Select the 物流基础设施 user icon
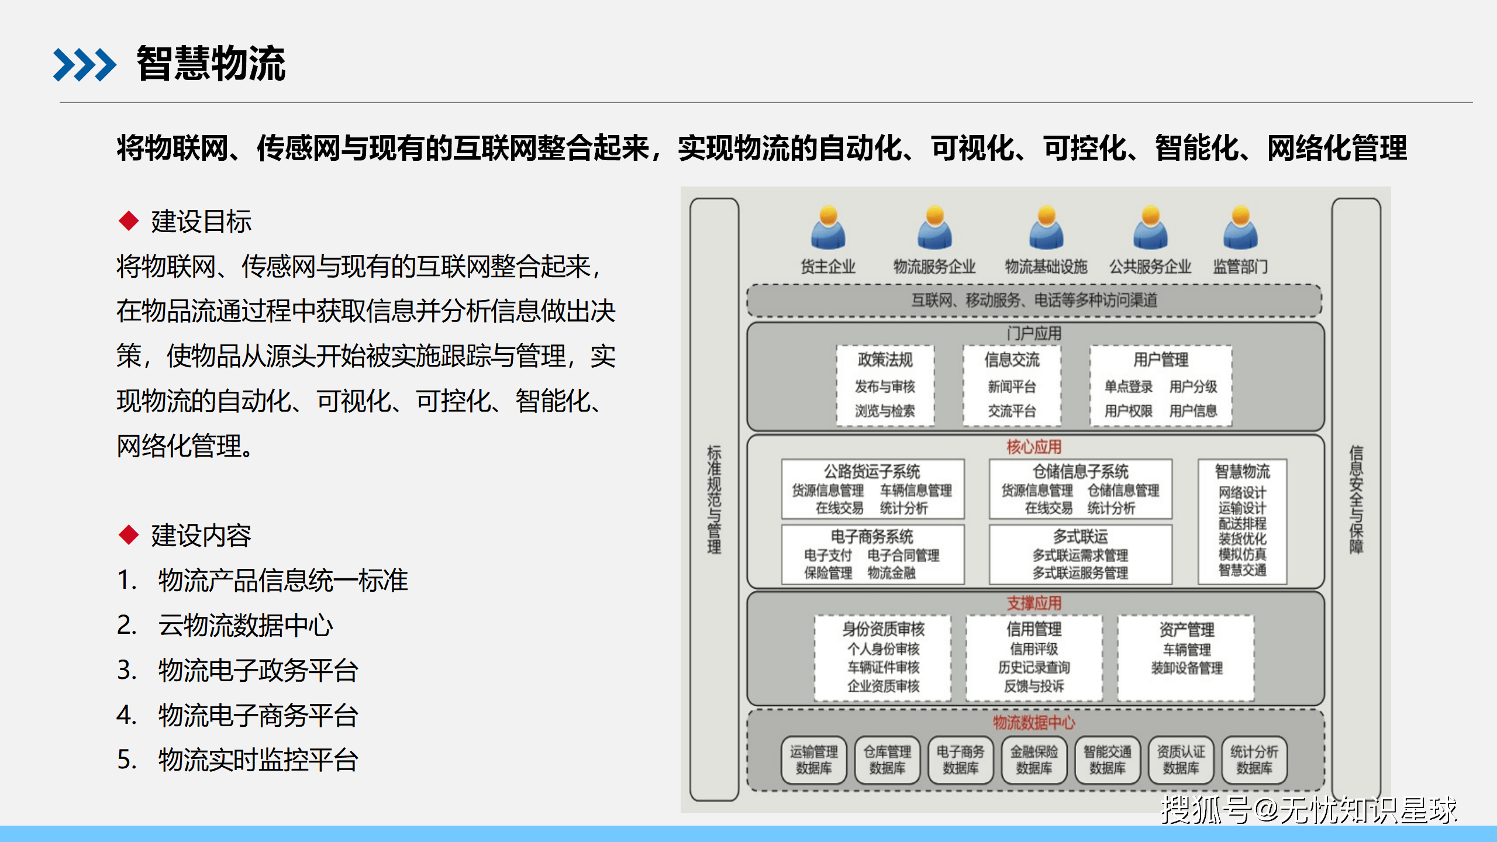The width and height of the screenshot is (1497, 842). pos(1046,227)
